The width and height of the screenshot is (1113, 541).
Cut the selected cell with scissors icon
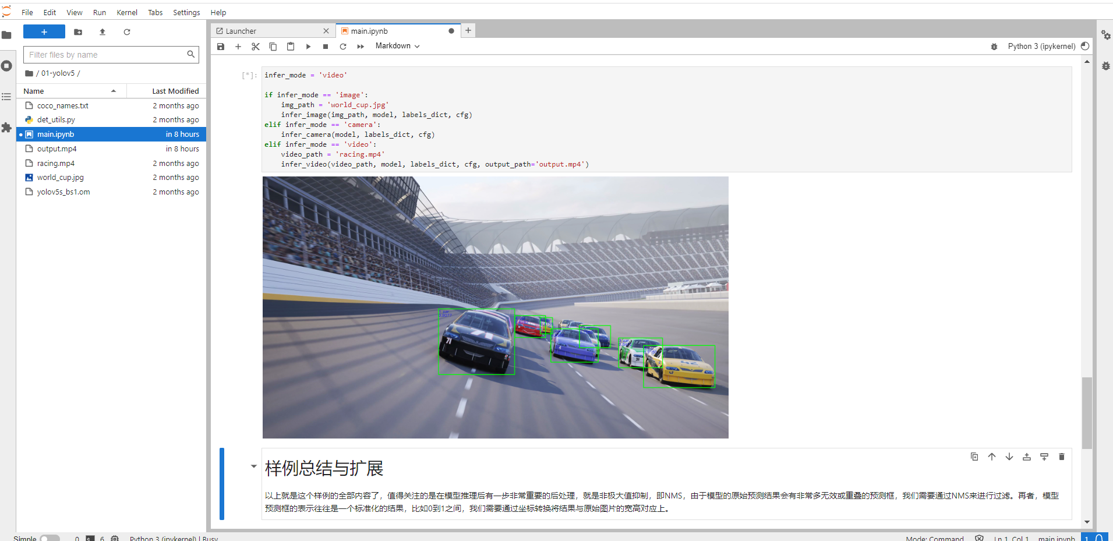(x=256, y=47)
